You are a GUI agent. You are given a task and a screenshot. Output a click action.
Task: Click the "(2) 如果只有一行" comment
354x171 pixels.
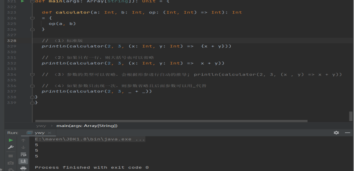[x=98, y=57]
